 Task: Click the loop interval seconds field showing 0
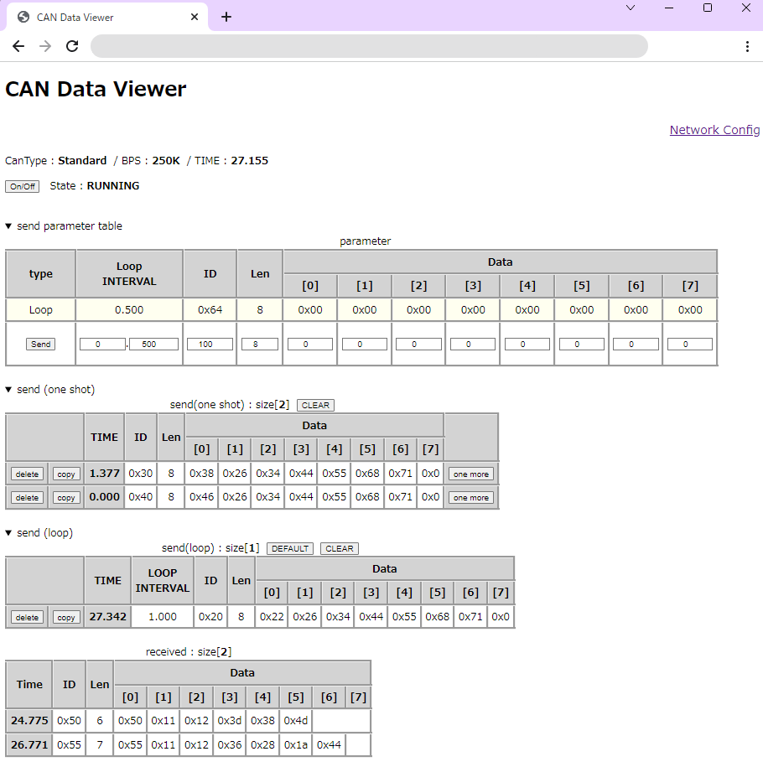point(102,345)
